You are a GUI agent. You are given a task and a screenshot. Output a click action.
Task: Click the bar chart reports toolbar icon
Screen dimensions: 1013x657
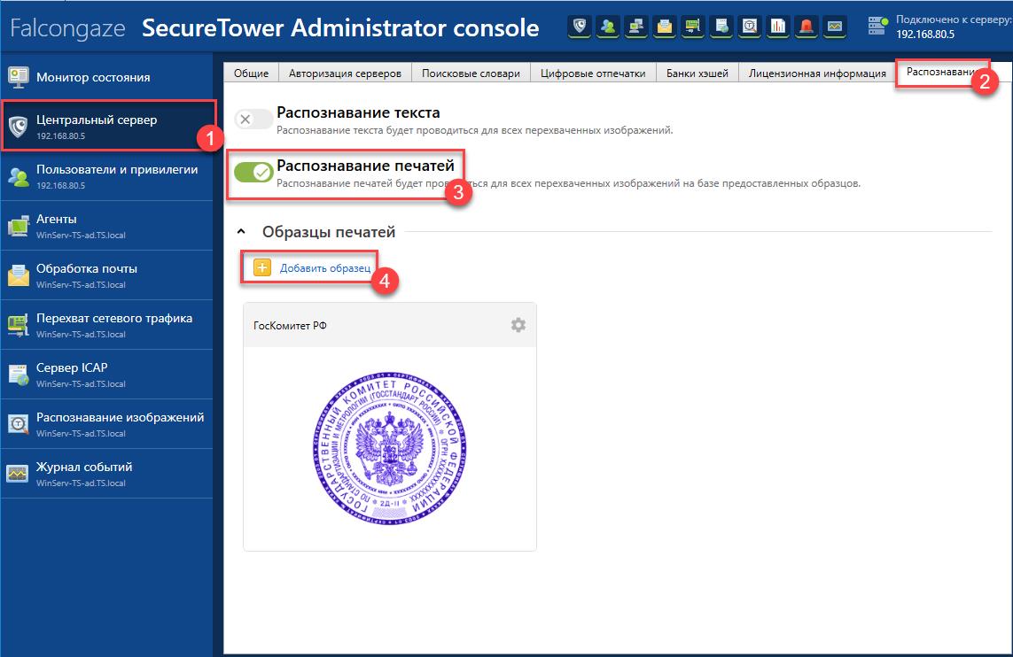click(x=778, y=27)
